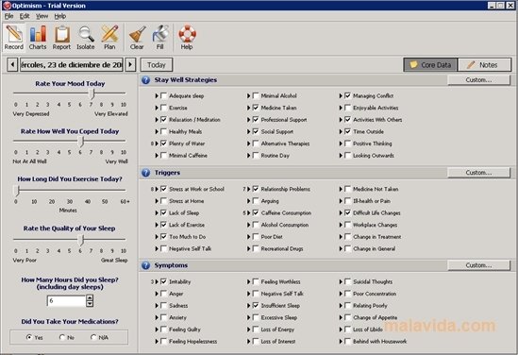Screen dimensions: 518x355
Task: Check the Feeling Hopelessness checkbox
Action: click(x=163, y=341)
